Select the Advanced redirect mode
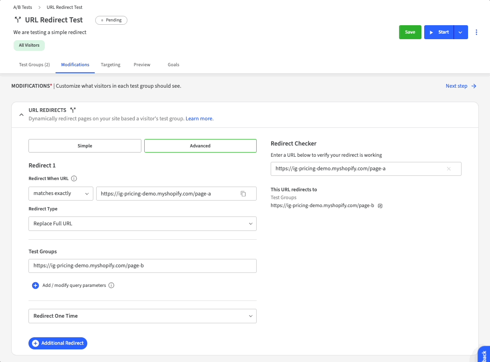 click(x=200, y=146)
